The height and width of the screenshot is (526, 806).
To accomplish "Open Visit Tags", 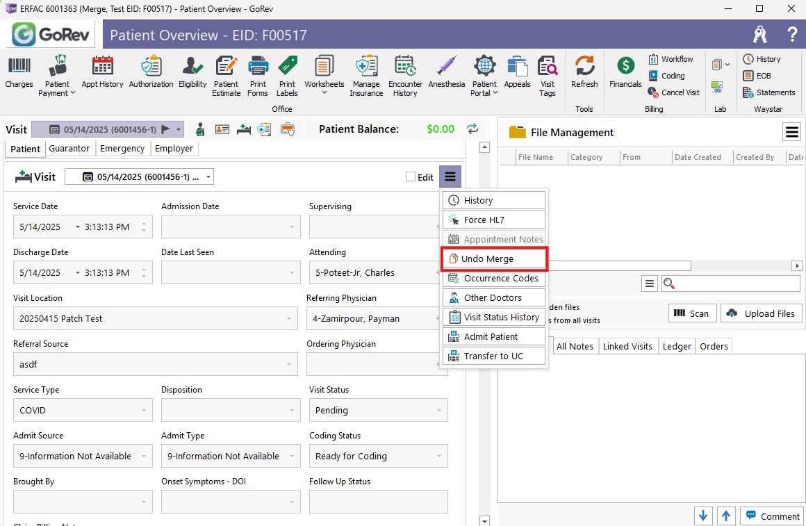I will pos(548,76).
